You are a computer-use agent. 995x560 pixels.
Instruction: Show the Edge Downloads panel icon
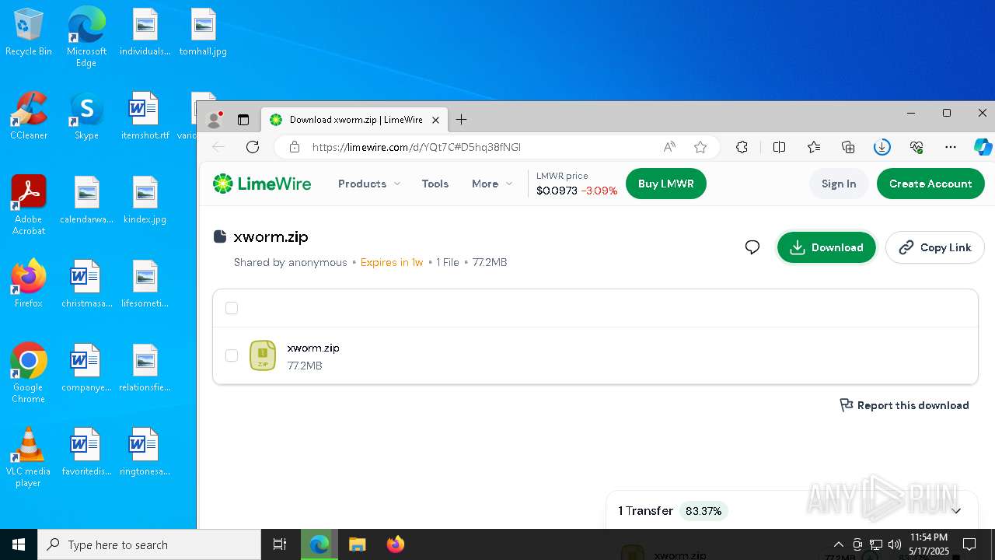[x=882, y=147]
